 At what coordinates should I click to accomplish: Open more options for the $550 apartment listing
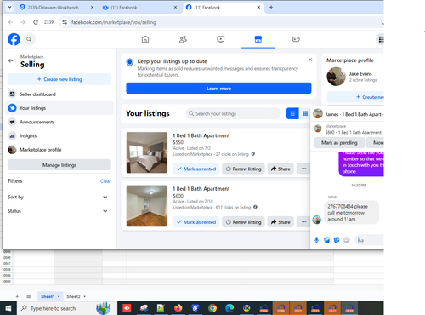[x=303, y=169]
